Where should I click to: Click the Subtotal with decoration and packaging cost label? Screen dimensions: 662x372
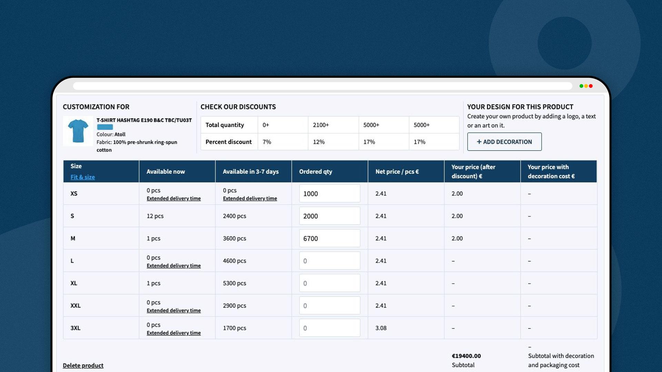click(x=561, y=360)
